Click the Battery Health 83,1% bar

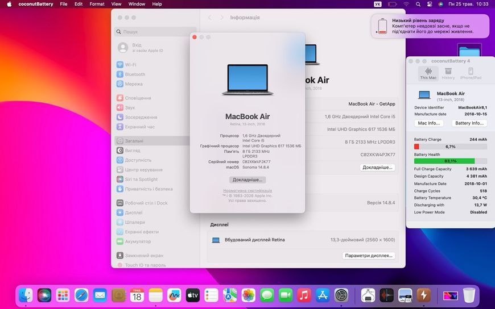click(x=450, y=161)
